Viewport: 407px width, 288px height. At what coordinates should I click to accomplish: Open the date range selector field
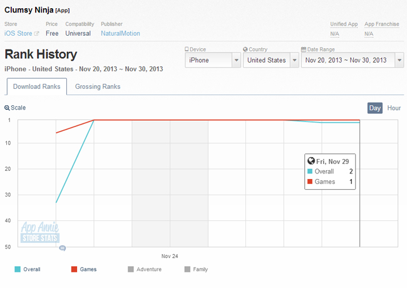tap(353, 60)
